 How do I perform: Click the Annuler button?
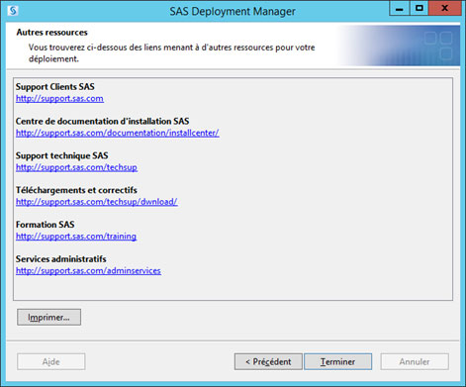pyautogui.click(x=415, y=361)
